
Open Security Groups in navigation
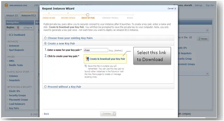click(18, 95)
